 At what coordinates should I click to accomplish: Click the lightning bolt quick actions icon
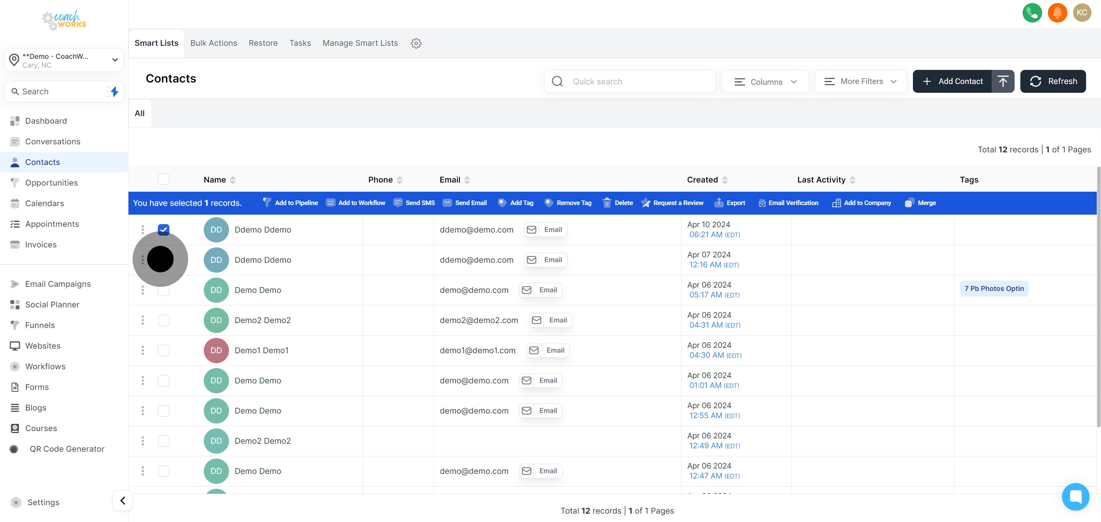114,91
